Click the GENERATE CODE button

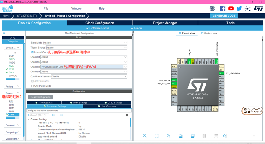point(224,16)
